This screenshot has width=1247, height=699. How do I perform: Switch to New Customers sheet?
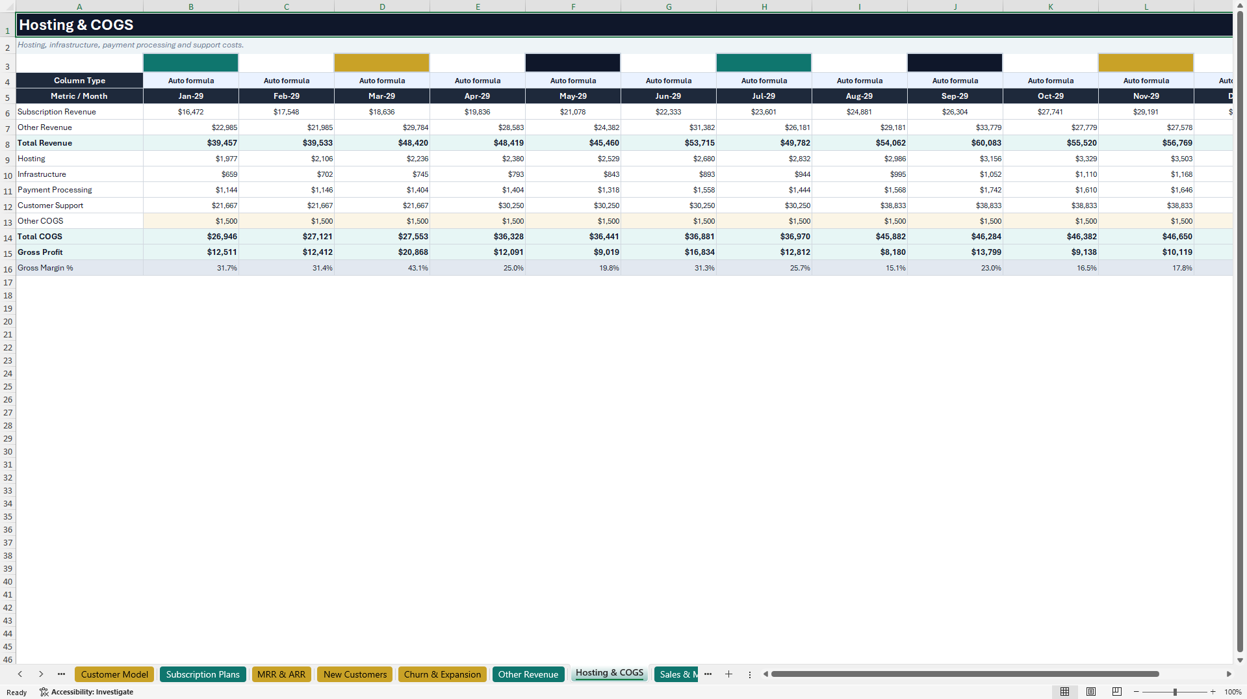click(x=355, y=674)
